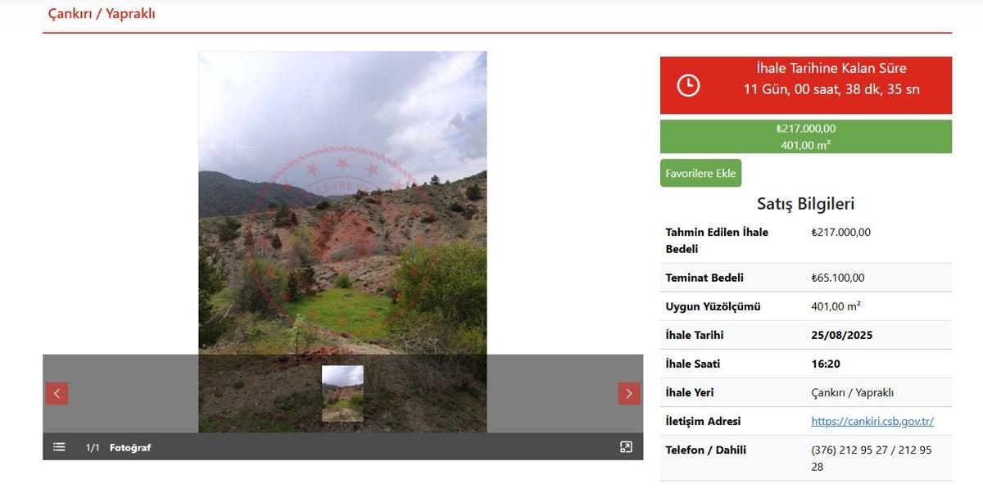Open cankiri.csb.gov.tr contact link
This screenshot has width=983, height=493.
coord(872,421)
